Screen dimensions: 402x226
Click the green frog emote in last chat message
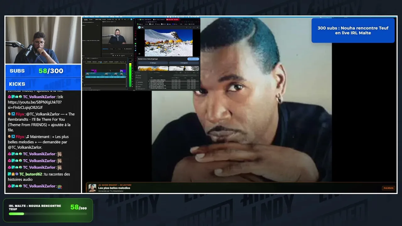point(60,186)
